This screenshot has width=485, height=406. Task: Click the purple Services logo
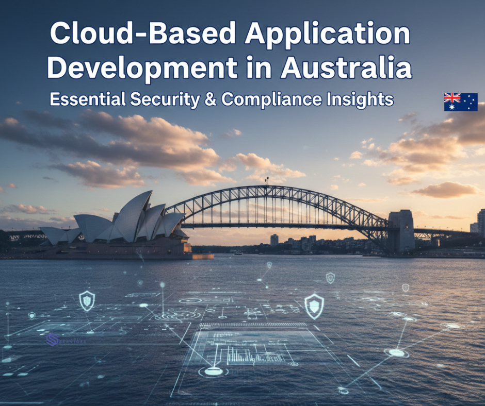pyautogui.click(x=53, y=340)
